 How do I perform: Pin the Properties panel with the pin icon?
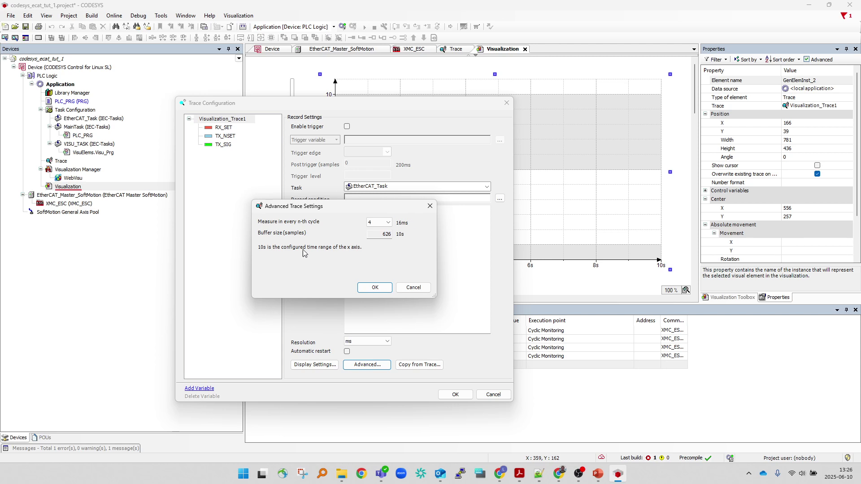(847, 49)
